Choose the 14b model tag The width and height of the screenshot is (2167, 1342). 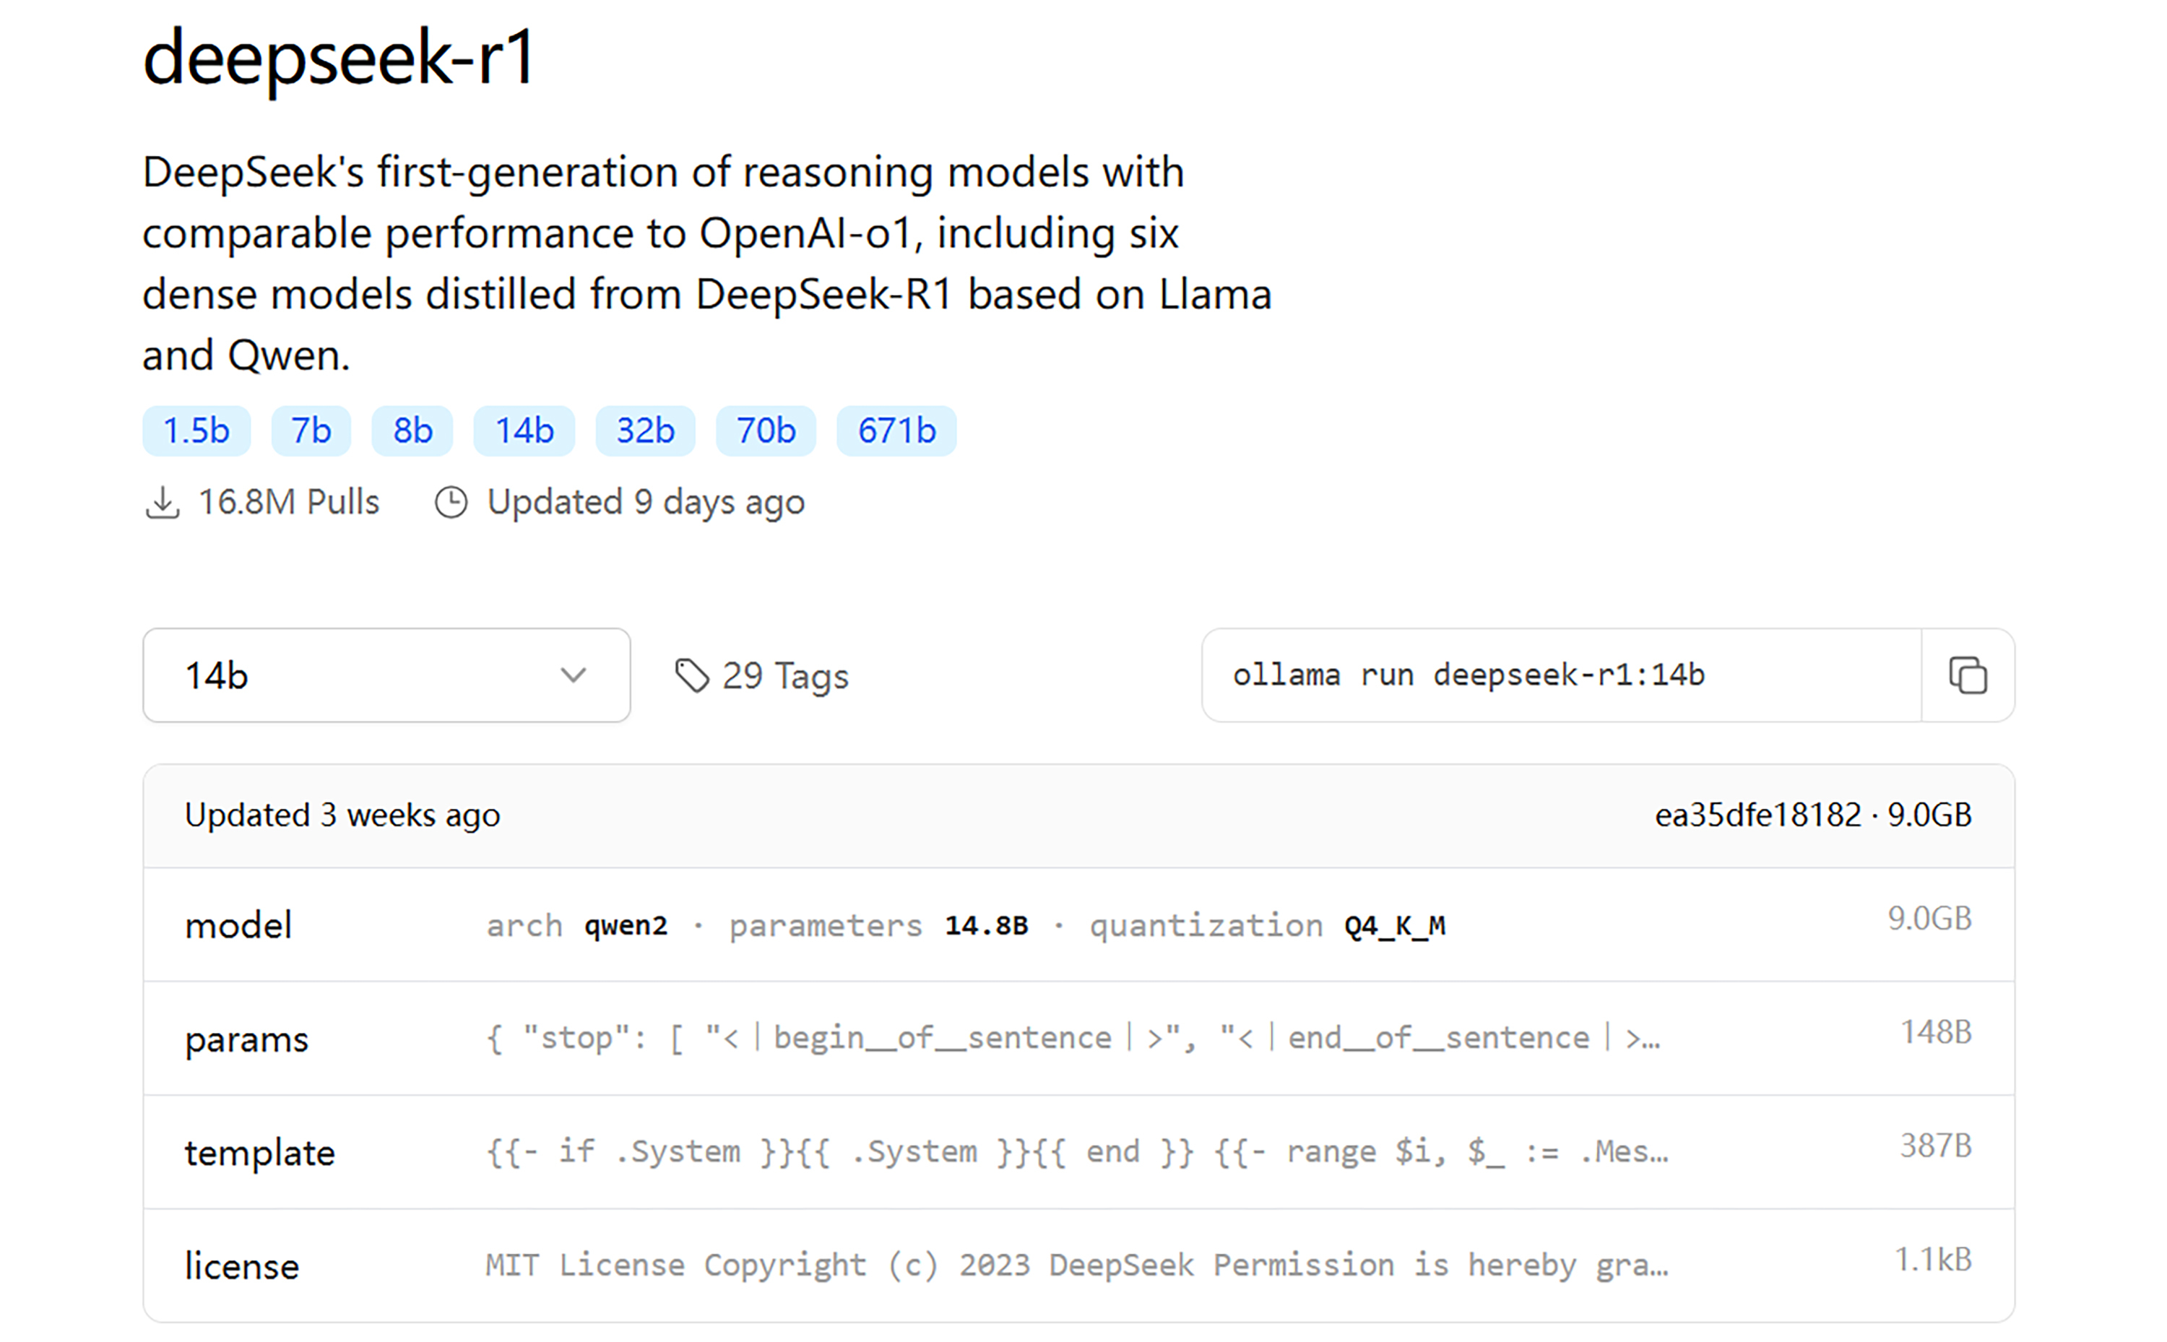(524, 431)
